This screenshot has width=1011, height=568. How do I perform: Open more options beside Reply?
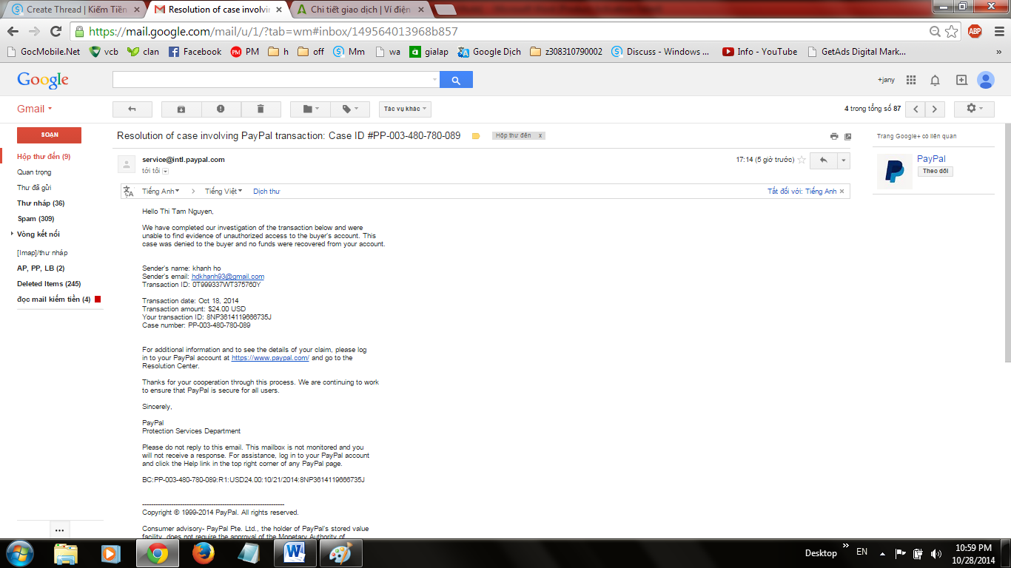coord(844,160)
